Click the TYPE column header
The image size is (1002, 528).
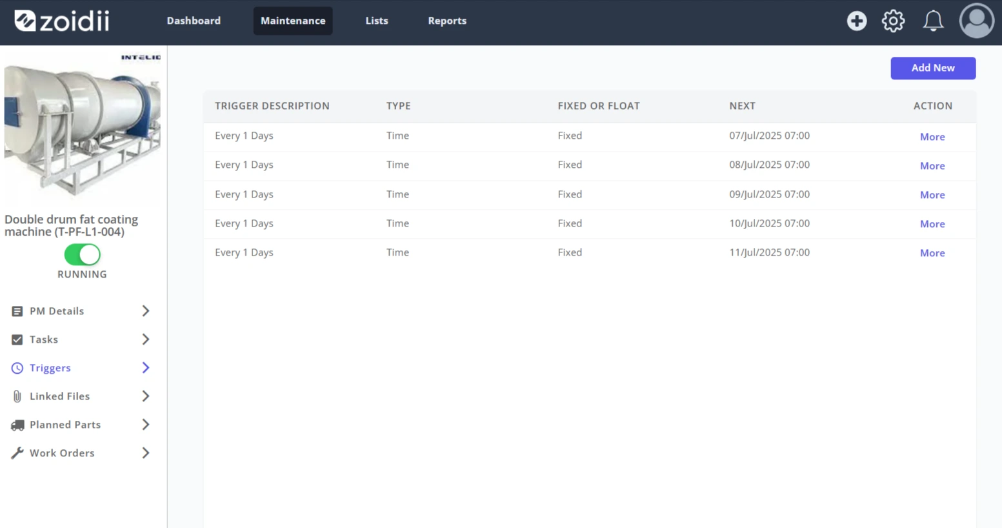(398, 106)
